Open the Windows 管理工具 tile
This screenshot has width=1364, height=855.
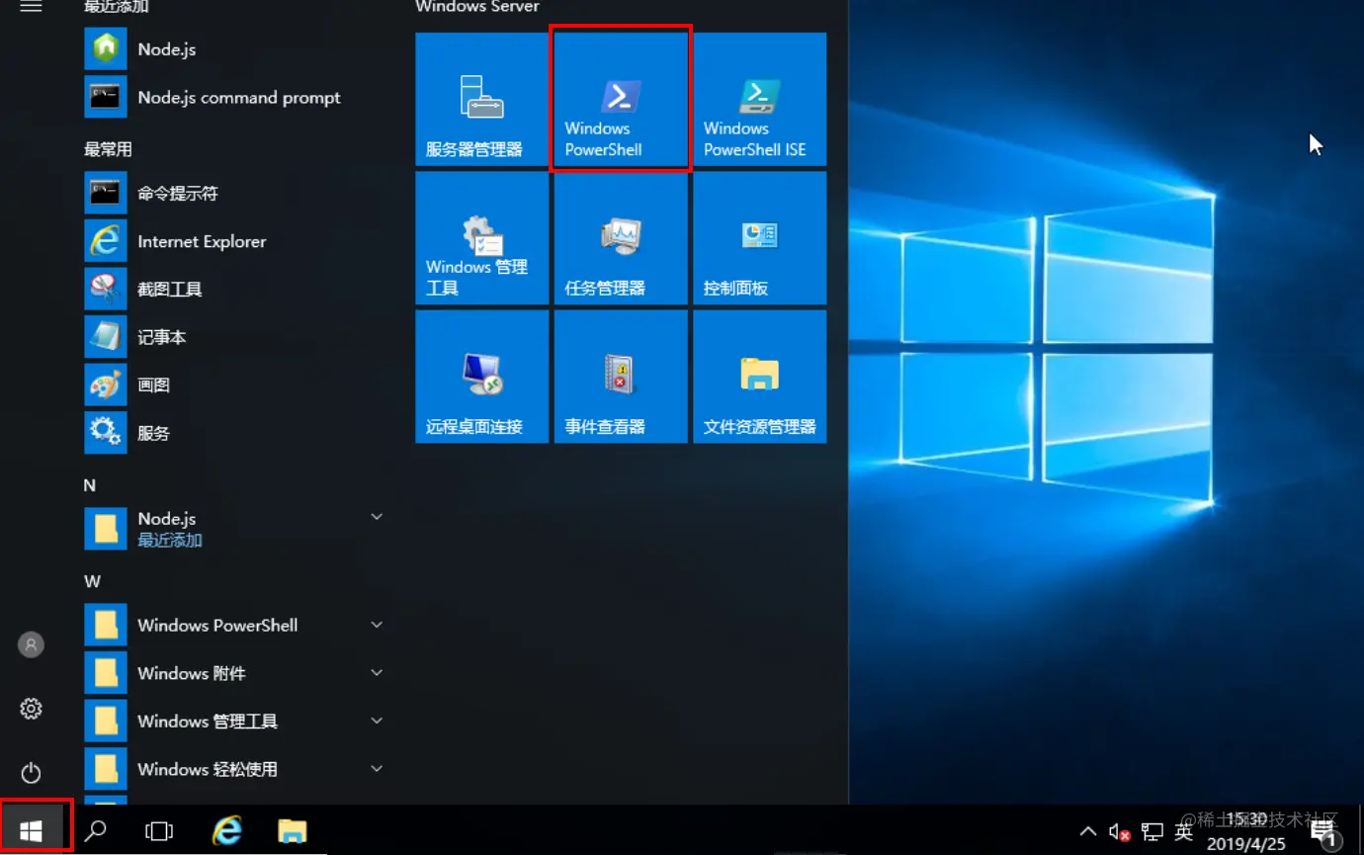click(481, 237)
